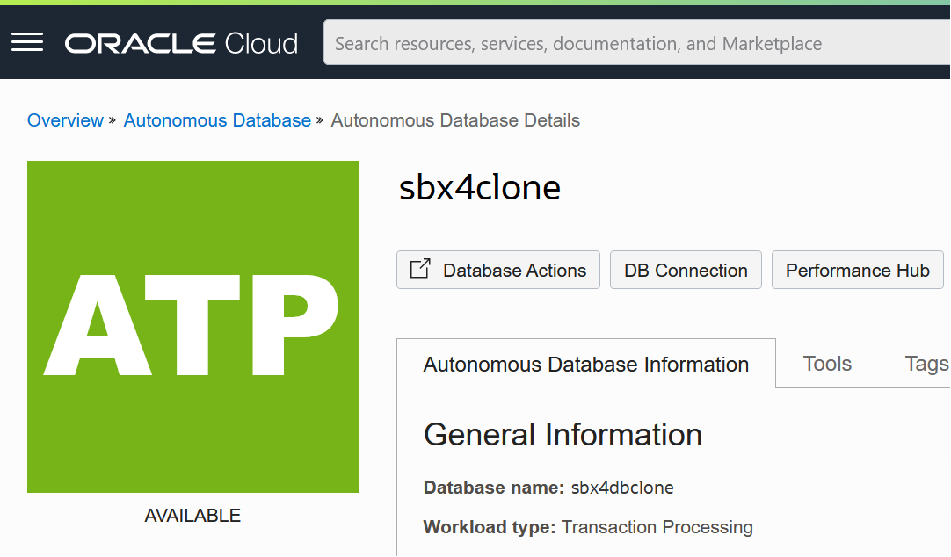951x557 pixels.
Task: Open the hamburger navigation menu
Action: 27,42
